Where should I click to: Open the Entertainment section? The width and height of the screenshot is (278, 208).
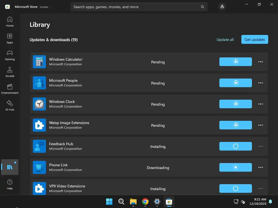coord(10,89)
